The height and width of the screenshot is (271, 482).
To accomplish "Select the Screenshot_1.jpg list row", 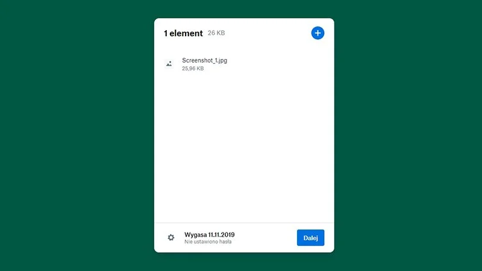I will [244, 64].
